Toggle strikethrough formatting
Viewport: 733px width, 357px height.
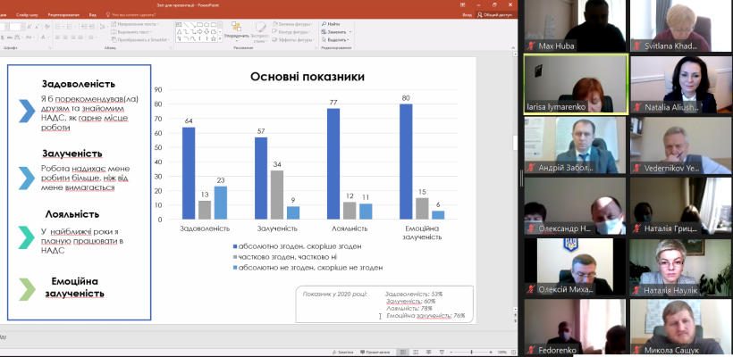(10, 37)
